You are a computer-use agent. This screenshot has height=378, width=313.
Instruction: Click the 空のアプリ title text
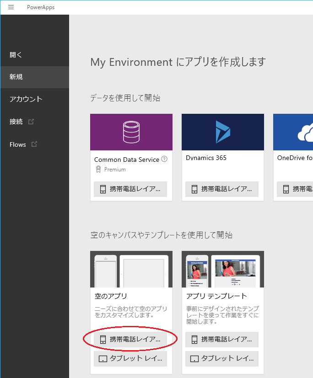111,296
